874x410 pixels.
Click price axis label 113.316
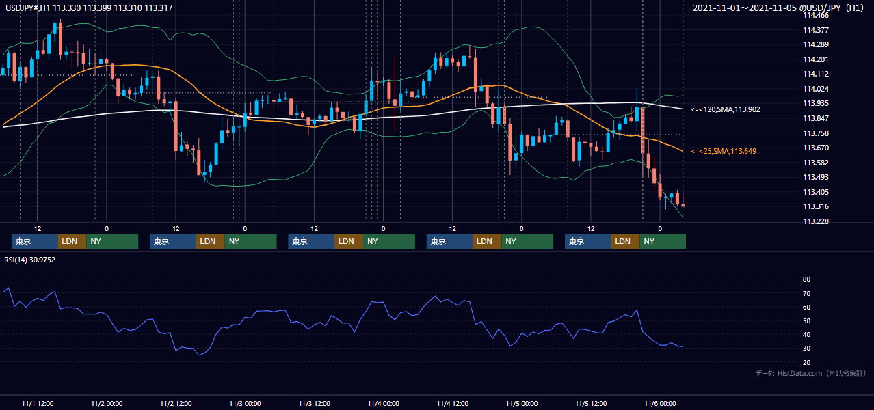coord(815,206)
